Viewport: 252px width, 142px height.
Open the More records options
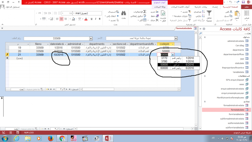(143, 20)
